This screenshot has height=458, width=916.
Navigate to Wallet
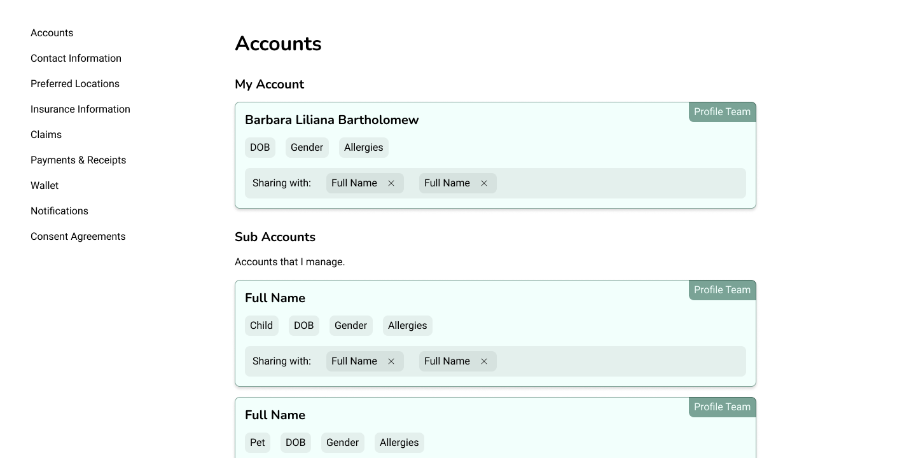click(x=45, y=186)
